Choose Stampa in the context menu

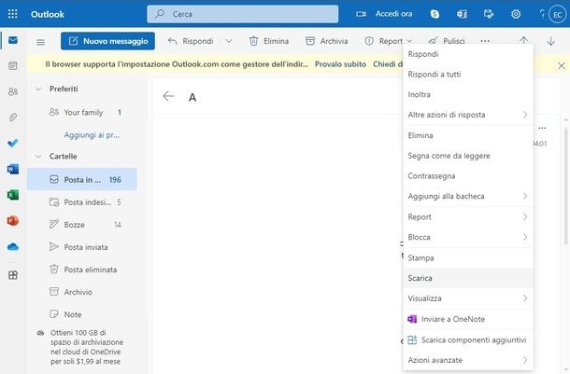[x=421, y=257]
